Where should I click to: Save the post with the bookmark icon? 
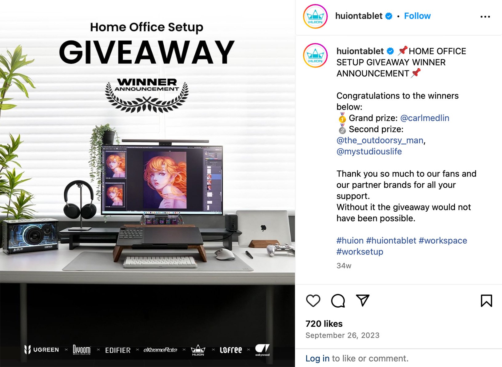[486, 301]
